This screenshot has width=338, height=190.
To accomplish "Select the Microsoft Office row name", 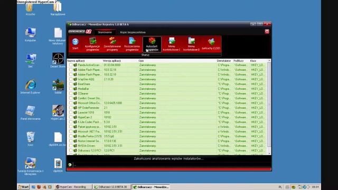I will tap(89, 103).
